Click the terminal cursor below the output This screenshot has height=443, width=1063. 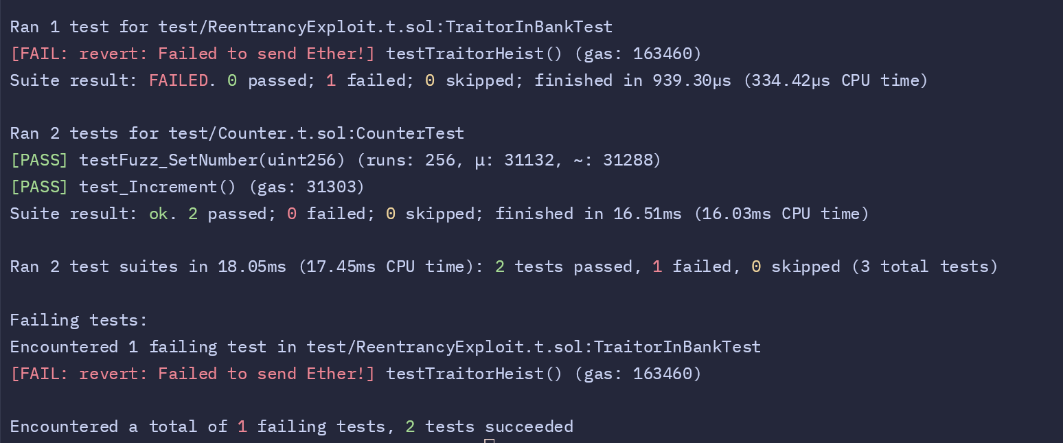point(489,441)
